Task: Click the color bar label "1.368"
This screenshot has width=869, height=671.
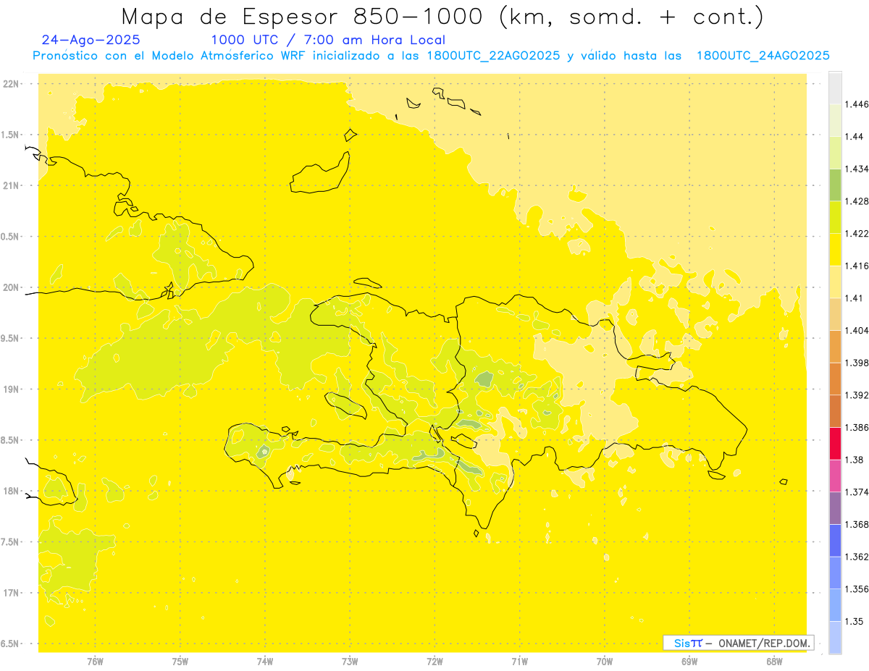Action: [x=857, y=524]
